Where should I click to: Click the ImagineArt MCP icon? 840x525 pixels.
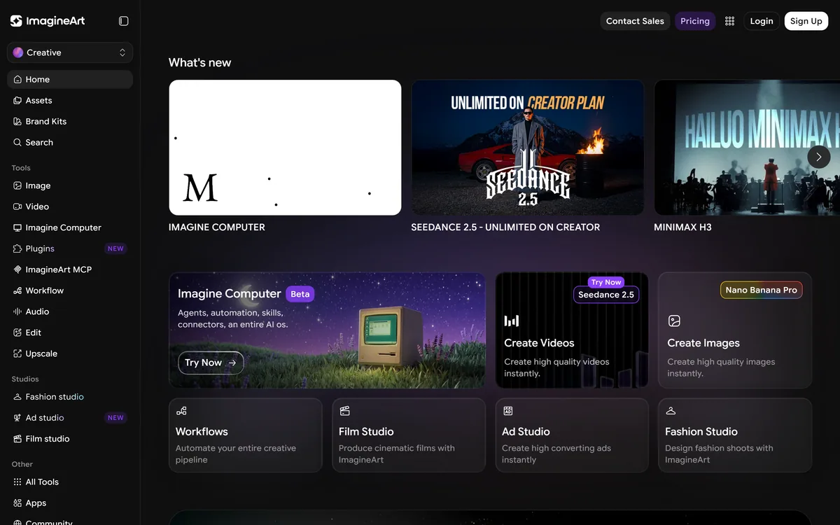[18, 269]
